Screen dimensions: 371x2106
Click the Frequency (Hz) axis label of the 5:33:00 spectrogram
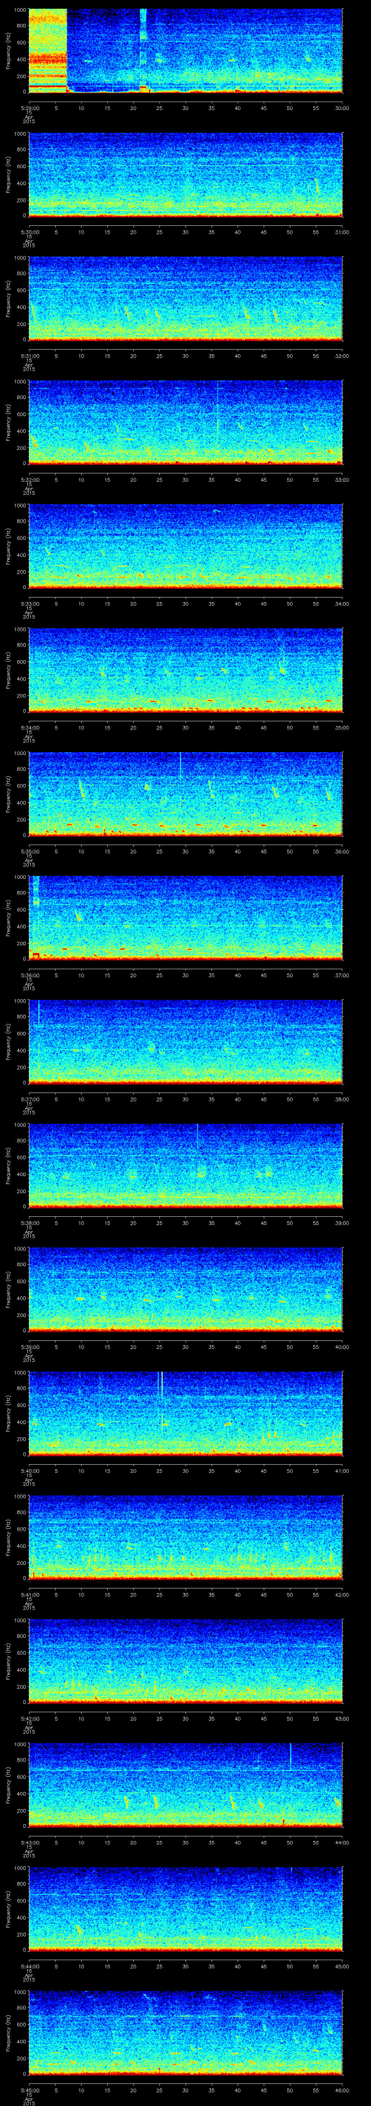click(9, 545)
